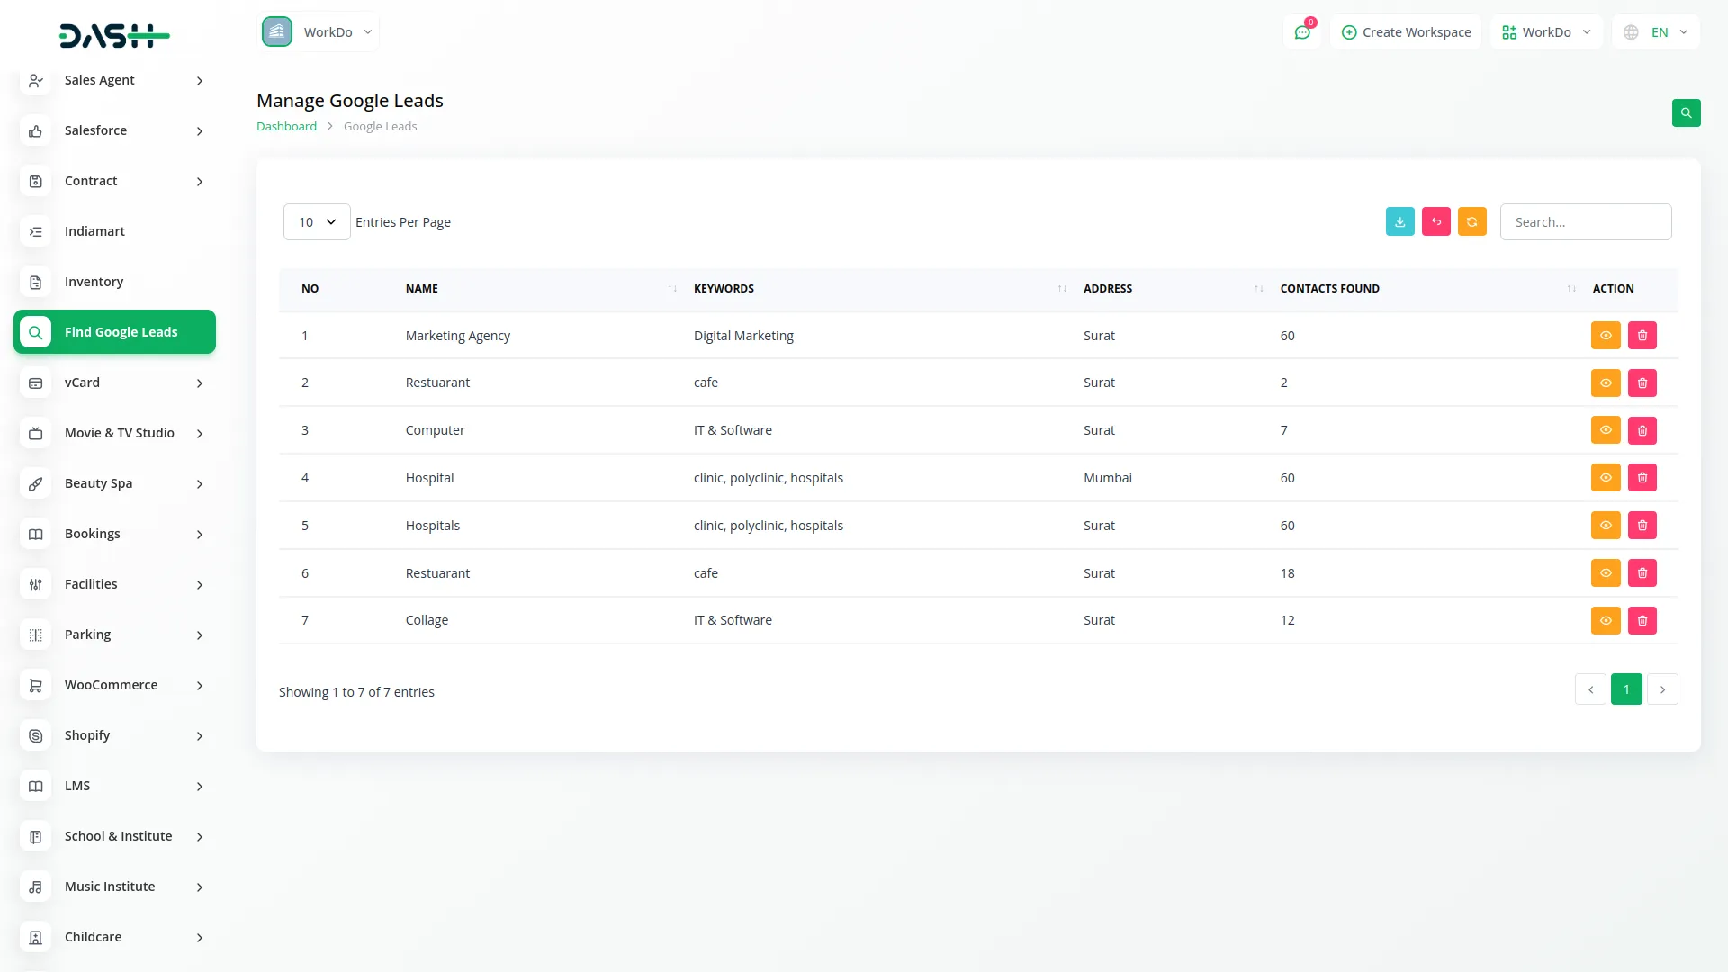Screen dimensions: 1728x972
Task: Open the Entries Per Page dropdown
Action: 316,221
